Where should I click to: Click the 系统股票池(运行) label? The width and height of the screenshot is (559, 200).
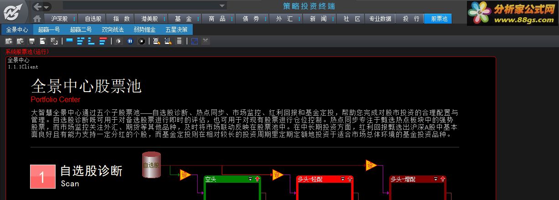pos(27,52)
